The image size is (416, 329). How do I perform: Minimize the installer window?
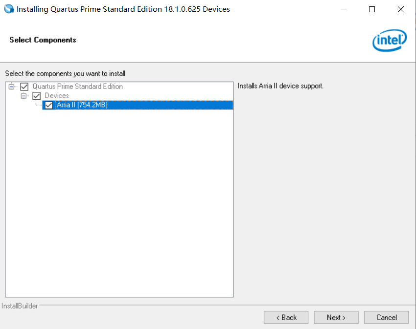pyautogui.click(x=344, y=9)
